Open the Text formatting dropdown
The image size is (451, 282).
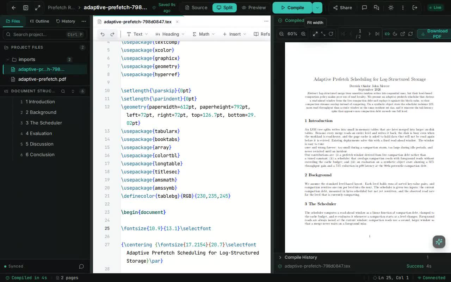(137, 34)
